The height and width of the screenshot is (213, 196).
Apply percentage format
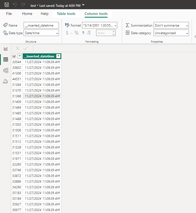[77, 33]
